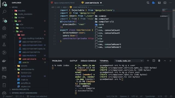Image resolution: width=175 pixels, height=98 pixels.
Task: Open terminal selector dropdown '1: node, node, zsh'
Action: (x=129, y=61)
